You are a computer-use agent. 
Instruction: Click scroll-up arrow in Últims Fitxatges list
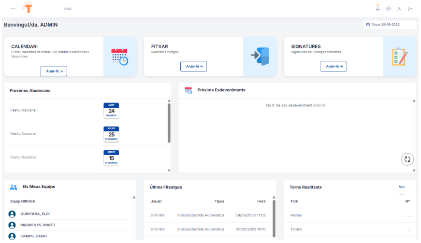(274, 197)
